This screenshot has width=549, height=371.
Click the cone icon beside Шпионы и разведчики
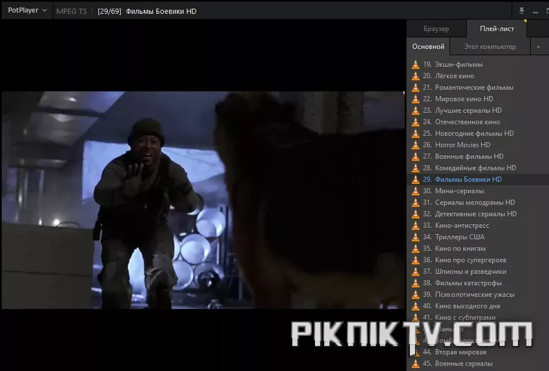point(416,271)
